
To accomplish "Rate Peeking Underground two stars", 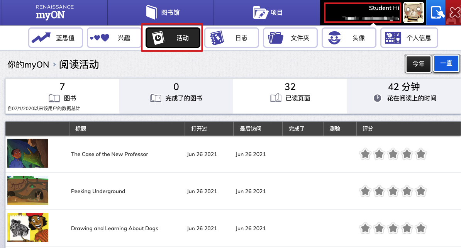I will click(x=379, y=191).
